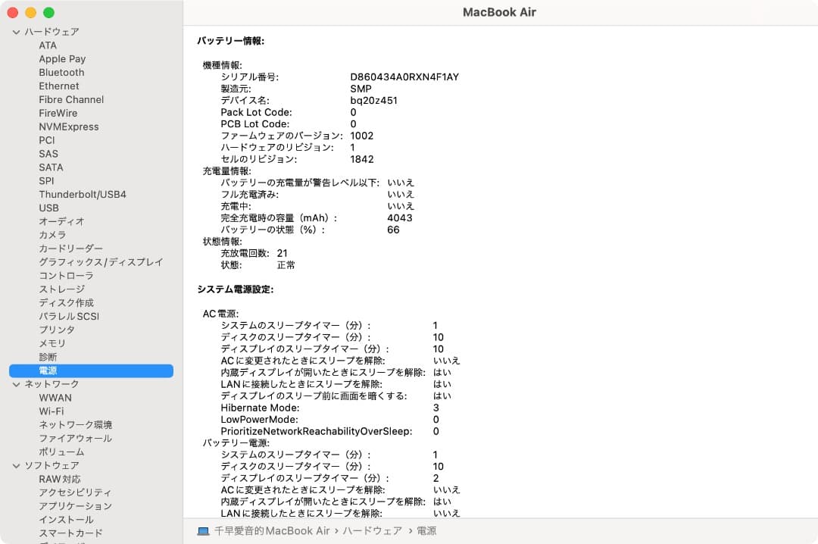The width and height of the screenshot is (818, 544).
Task: Open インストール in the sidebar
Action: pos(66,520)
